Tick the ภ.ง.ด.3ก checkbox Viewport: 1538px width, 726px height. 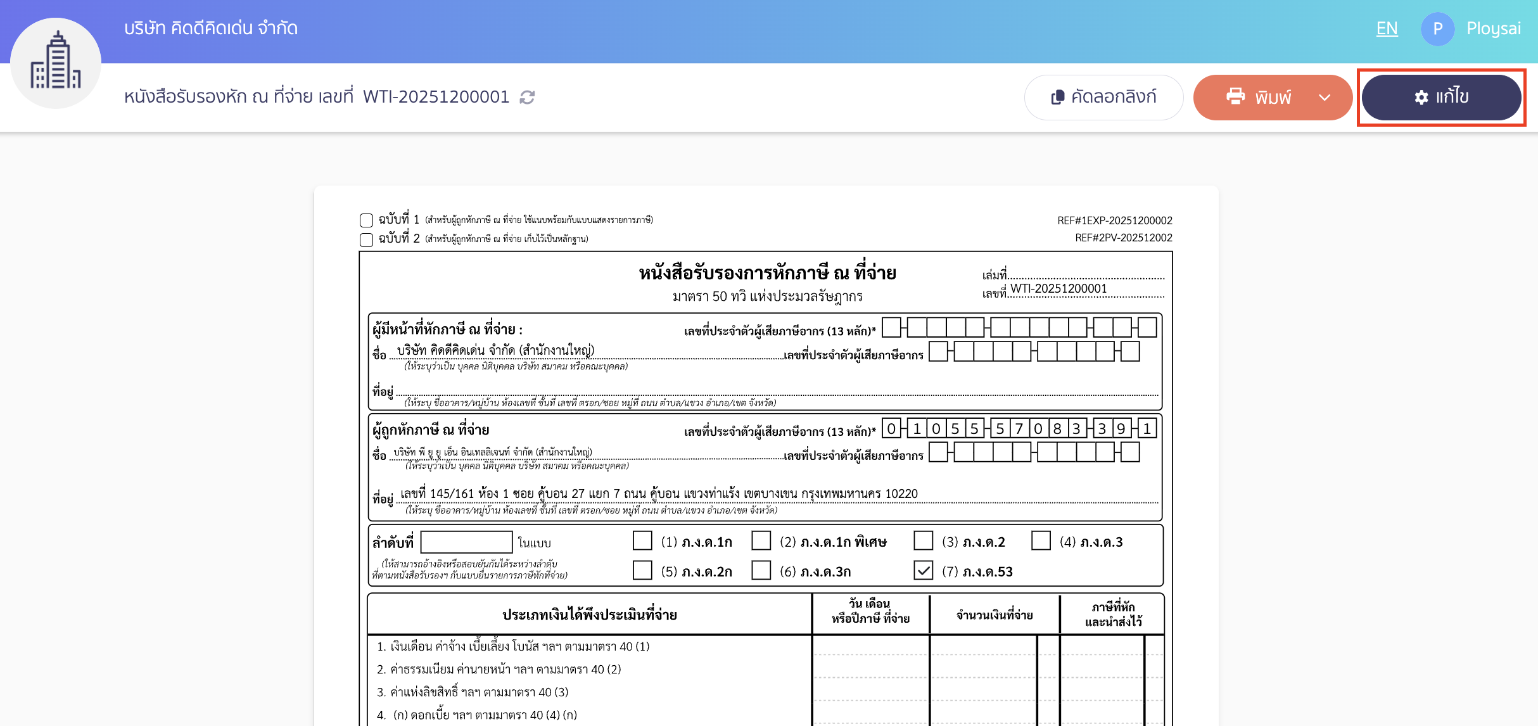point(761,571)
